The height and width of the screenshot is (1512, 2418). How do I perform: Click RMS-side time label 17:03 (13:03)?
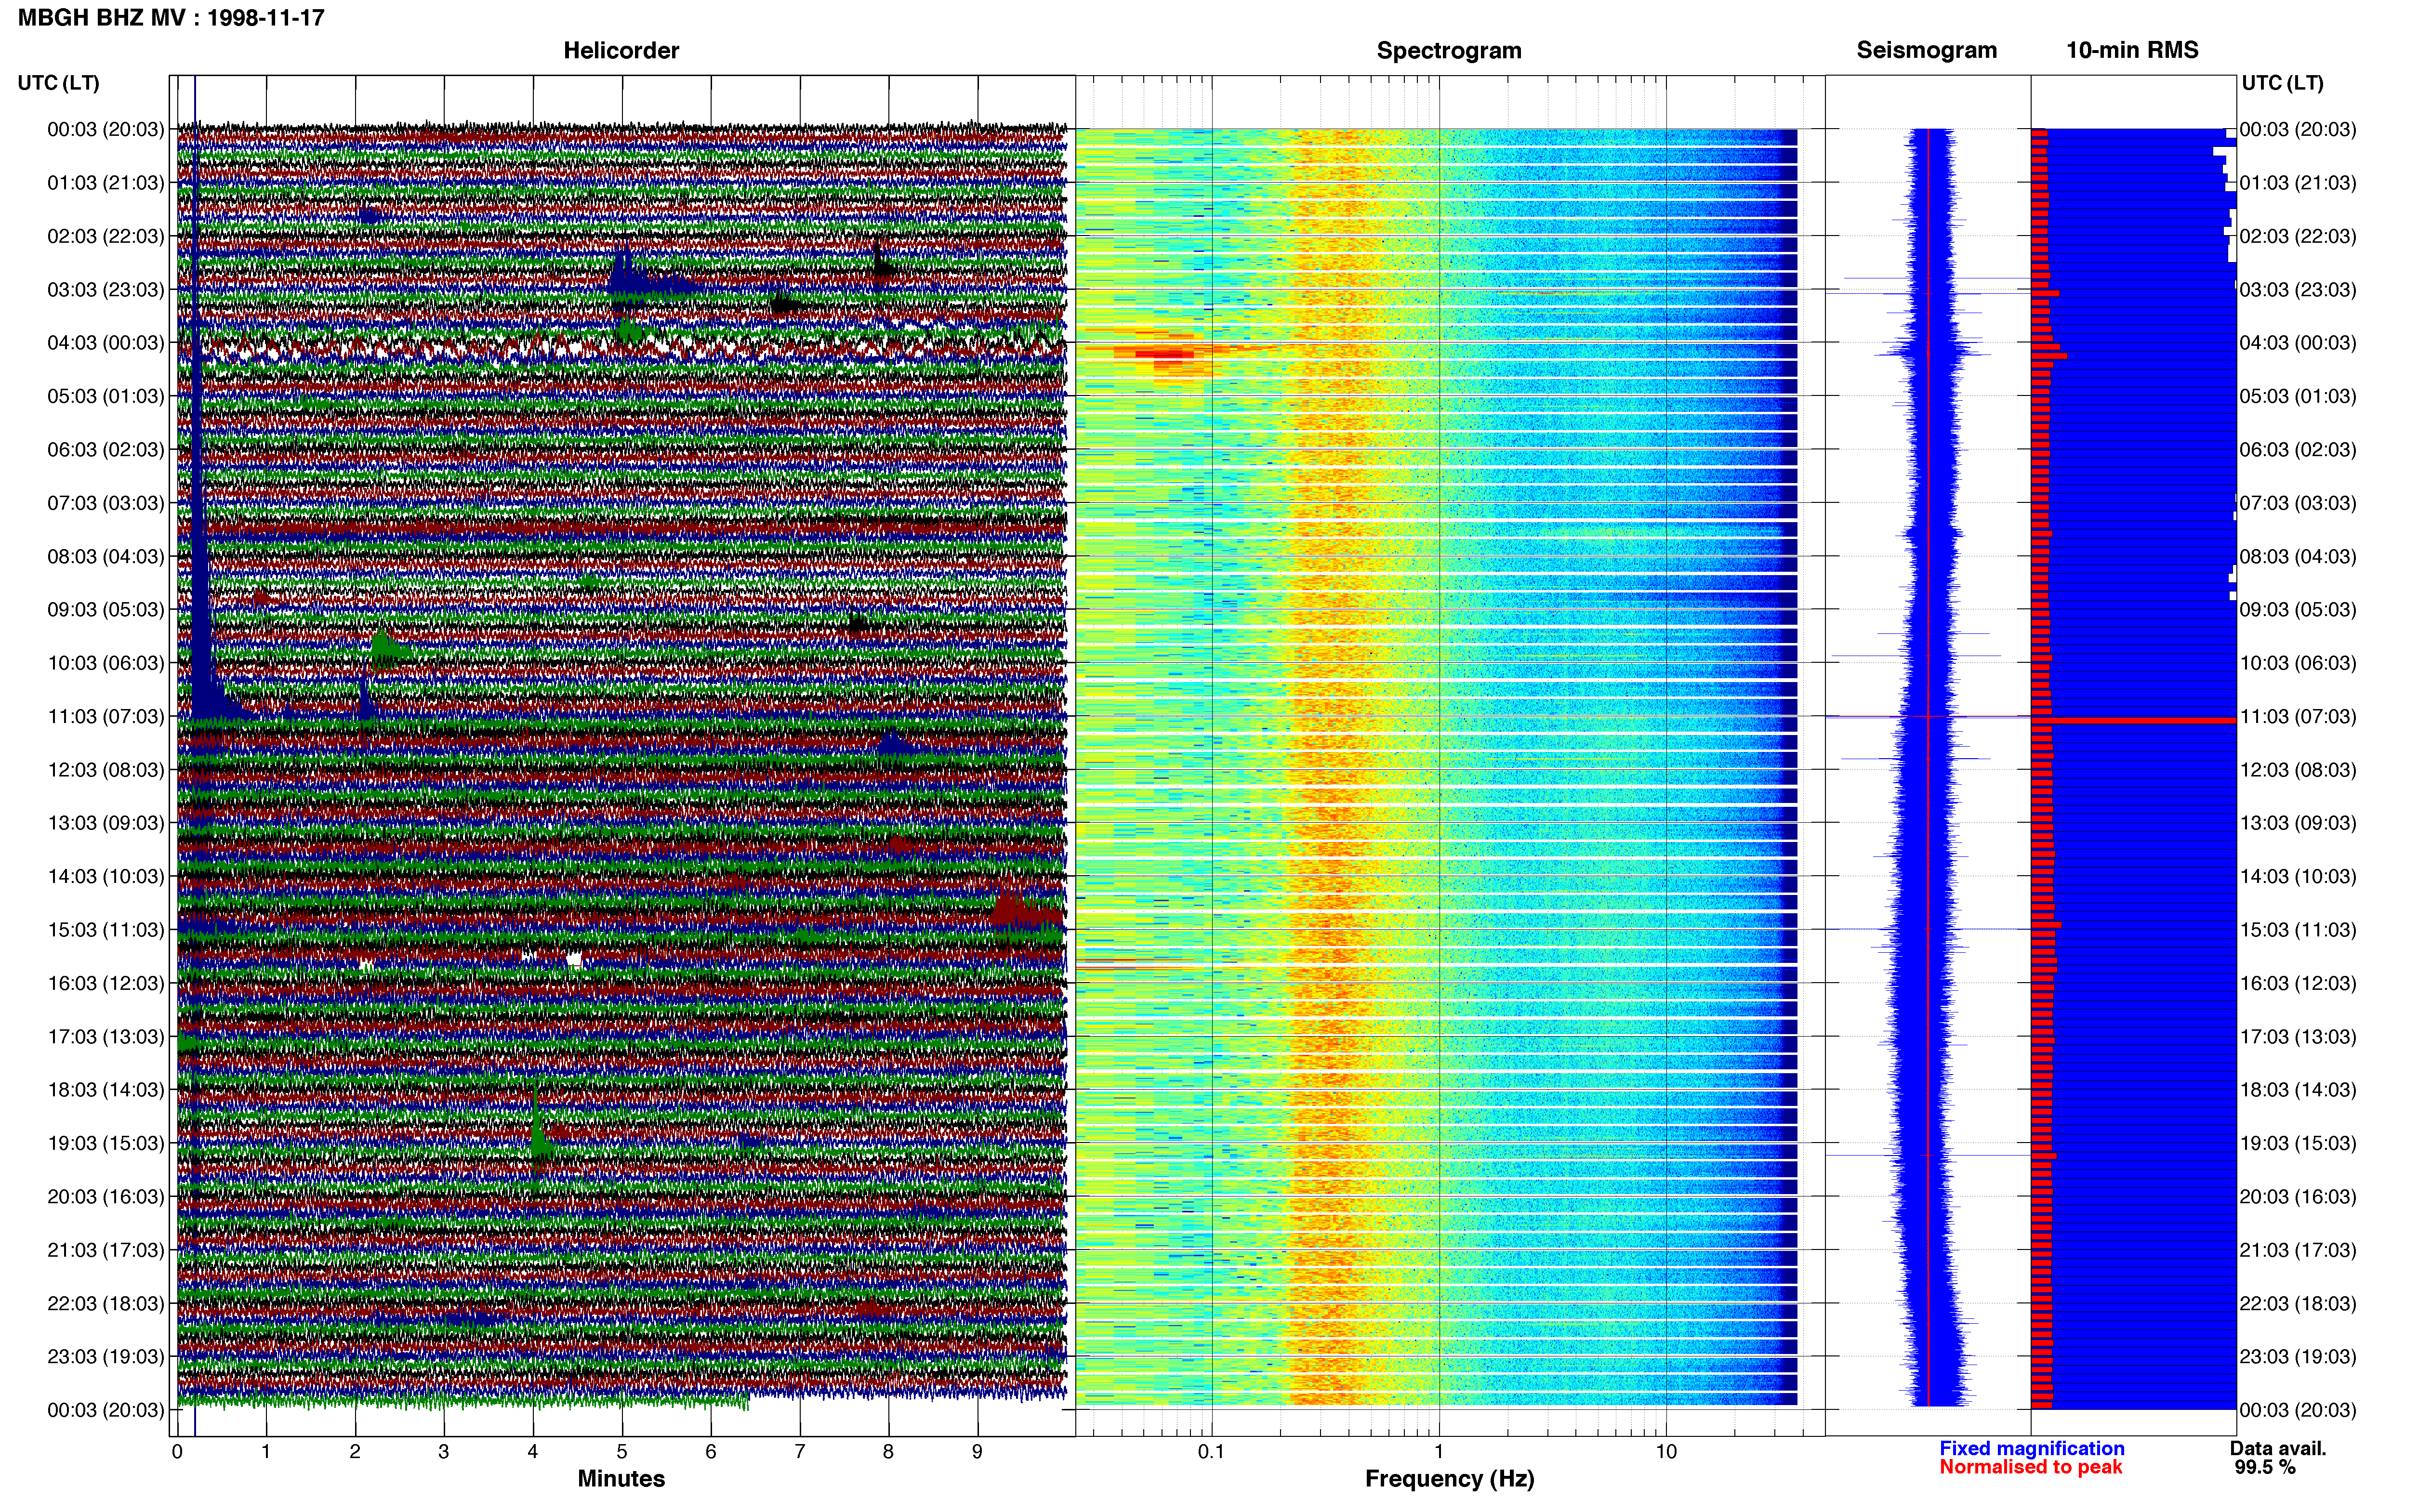pyautogui.click(x=2298, y=1037)
